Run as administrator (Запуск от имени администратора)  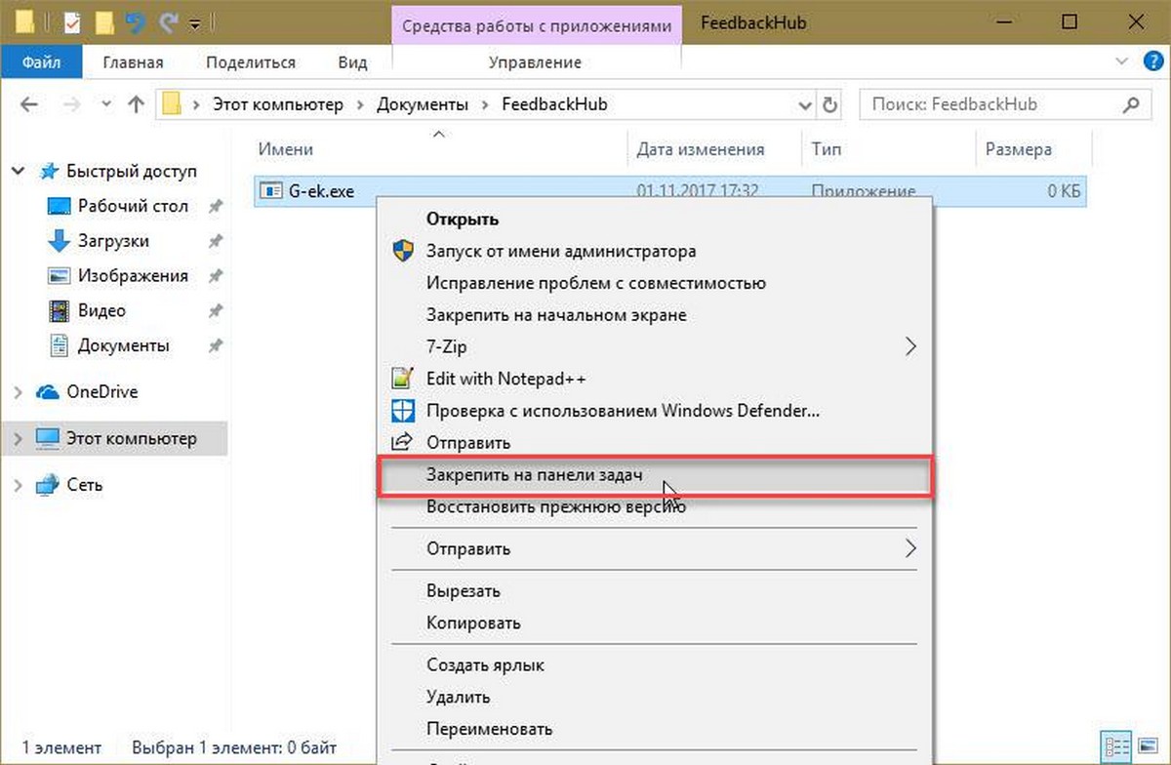(x=560, y=251)
